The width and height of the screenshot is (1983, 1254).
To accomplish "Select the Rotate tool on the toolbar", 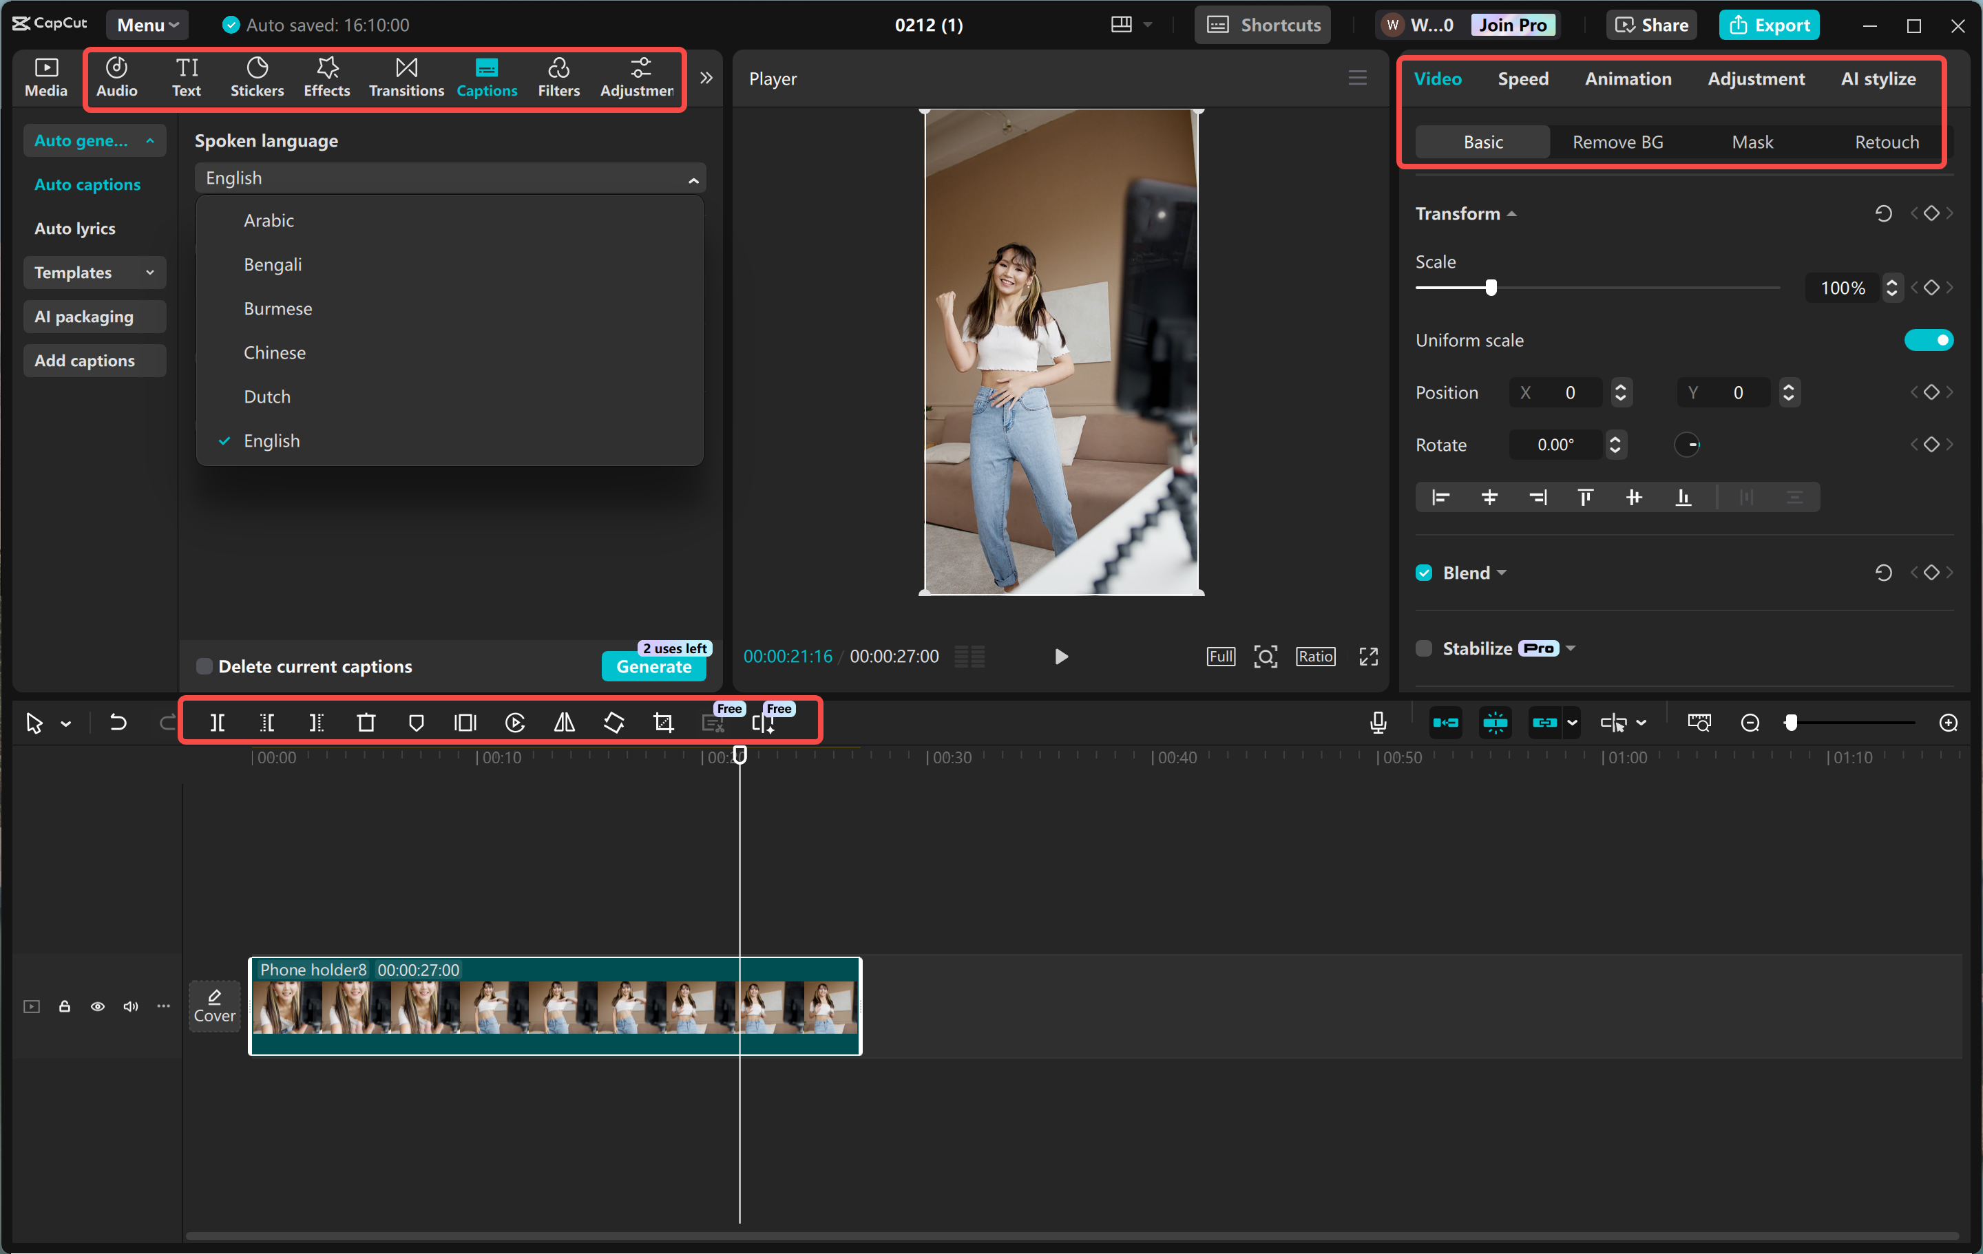I will click(613, 722).
